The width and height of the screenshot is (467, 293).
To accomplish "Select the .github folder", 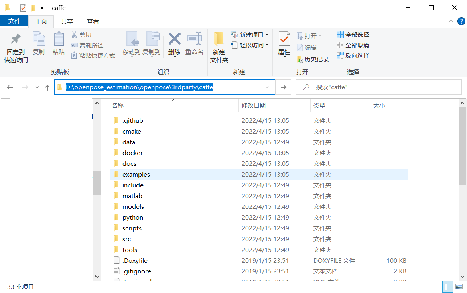I will (259, 121).
